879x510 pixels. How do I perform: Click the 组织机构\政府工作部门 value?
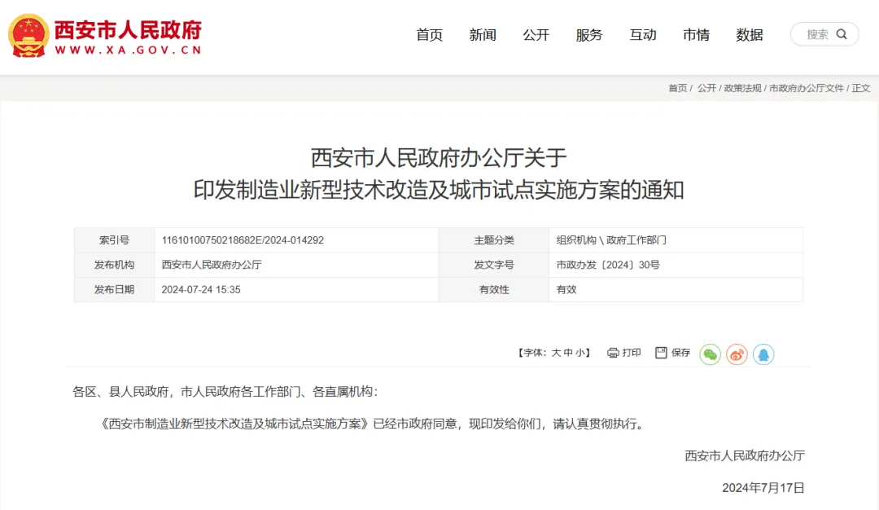pyautogui.click(x=611, y=240)
